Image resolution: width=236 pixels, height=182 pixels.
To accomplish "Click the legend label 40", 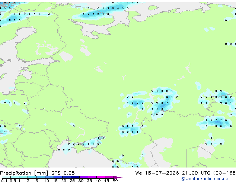I will point(98,181).
